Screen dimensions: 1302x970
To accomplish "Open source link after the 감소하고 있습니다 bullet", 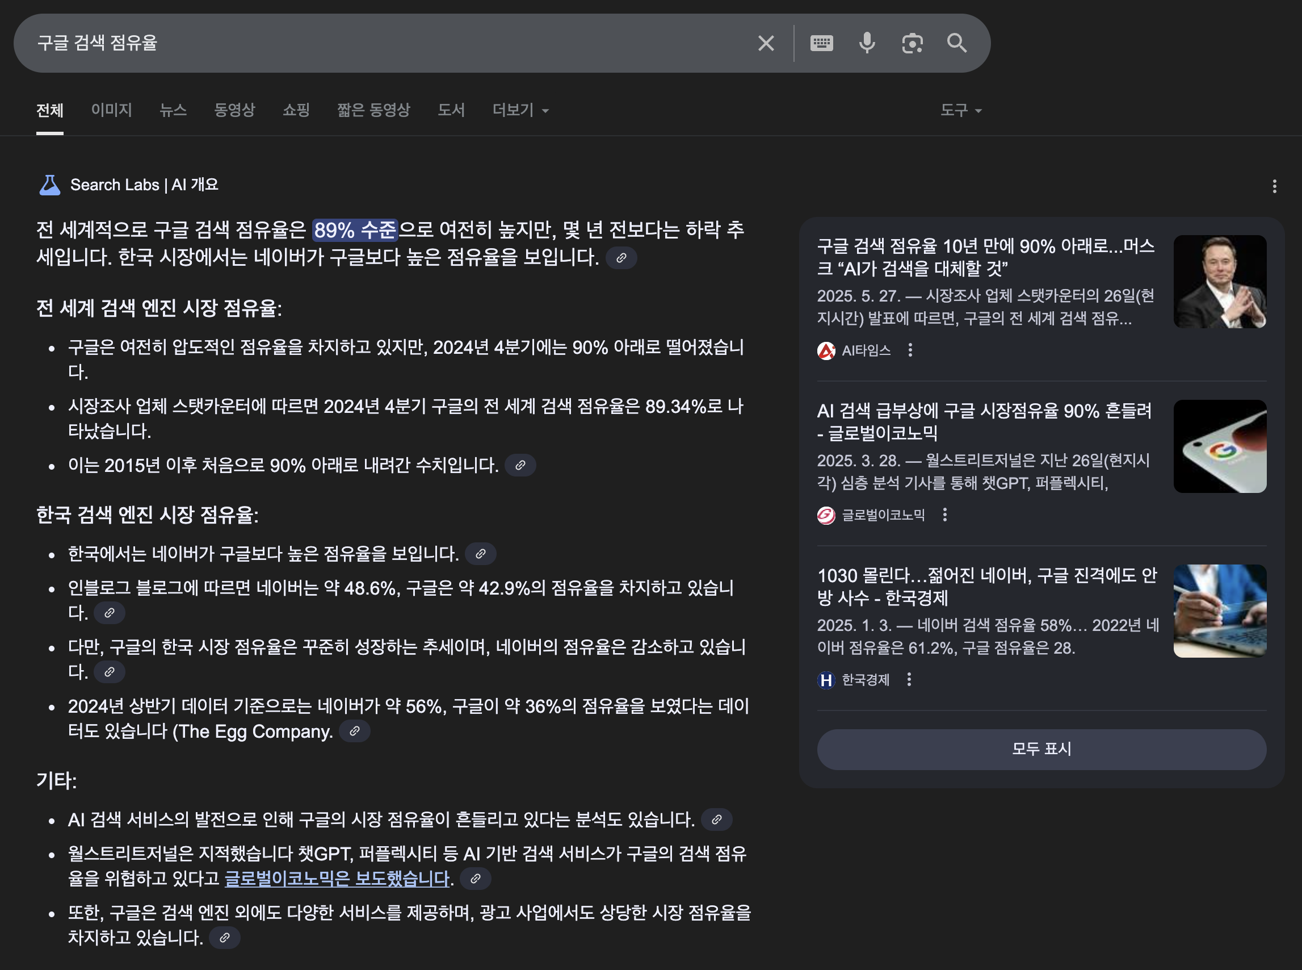I will pyautogui.click(x=109, y=672).
